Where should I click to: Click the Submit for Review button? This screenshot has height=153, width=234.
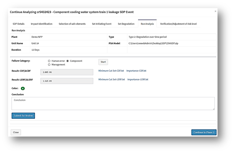click(x=23, y=116)
